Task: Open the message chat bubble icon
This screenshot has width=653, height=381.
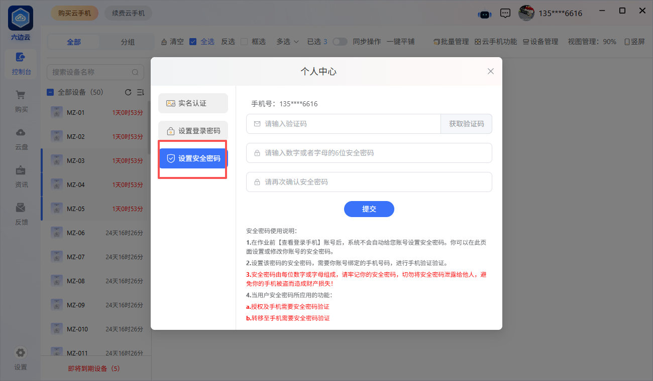Action: click(506, 14)
